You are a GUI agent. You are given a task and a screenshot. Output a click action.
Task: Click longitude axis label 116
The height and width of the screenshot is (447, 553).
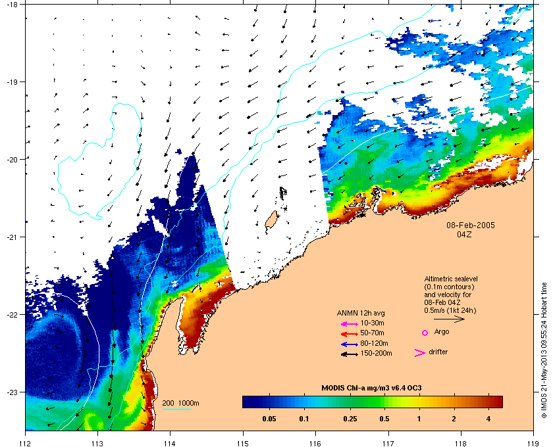[315, 444]
